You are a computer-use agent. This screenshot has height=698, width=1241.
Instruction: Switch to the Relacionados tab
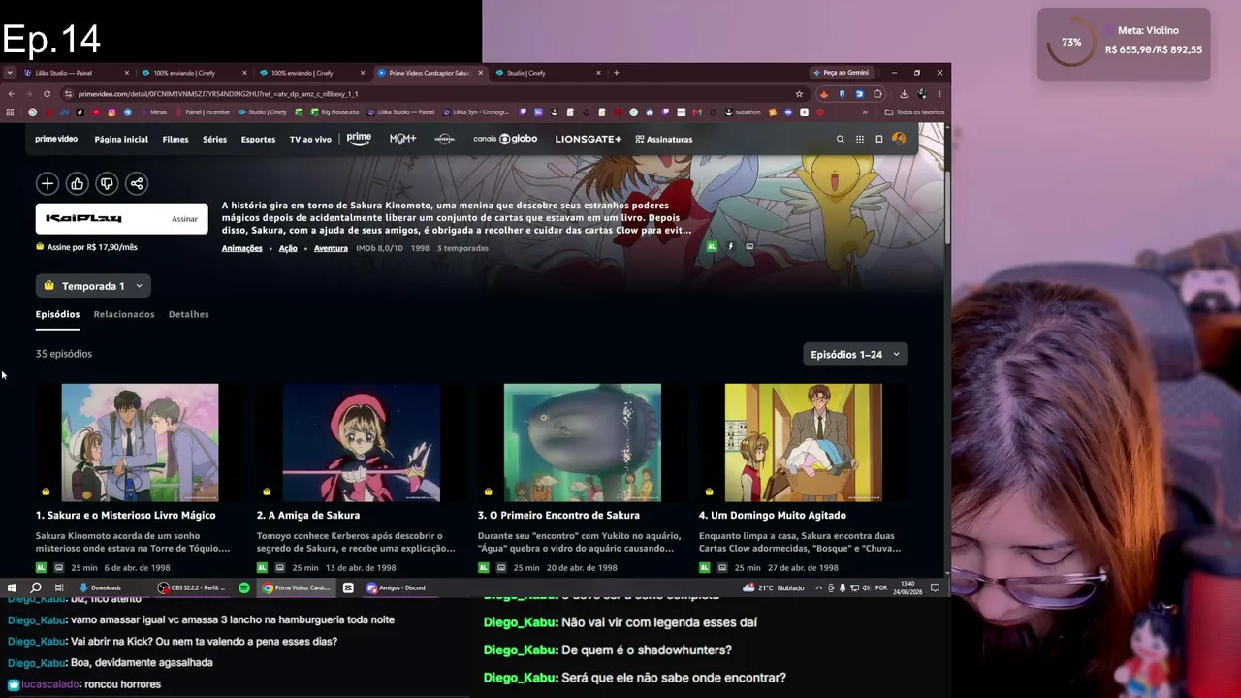124,314
